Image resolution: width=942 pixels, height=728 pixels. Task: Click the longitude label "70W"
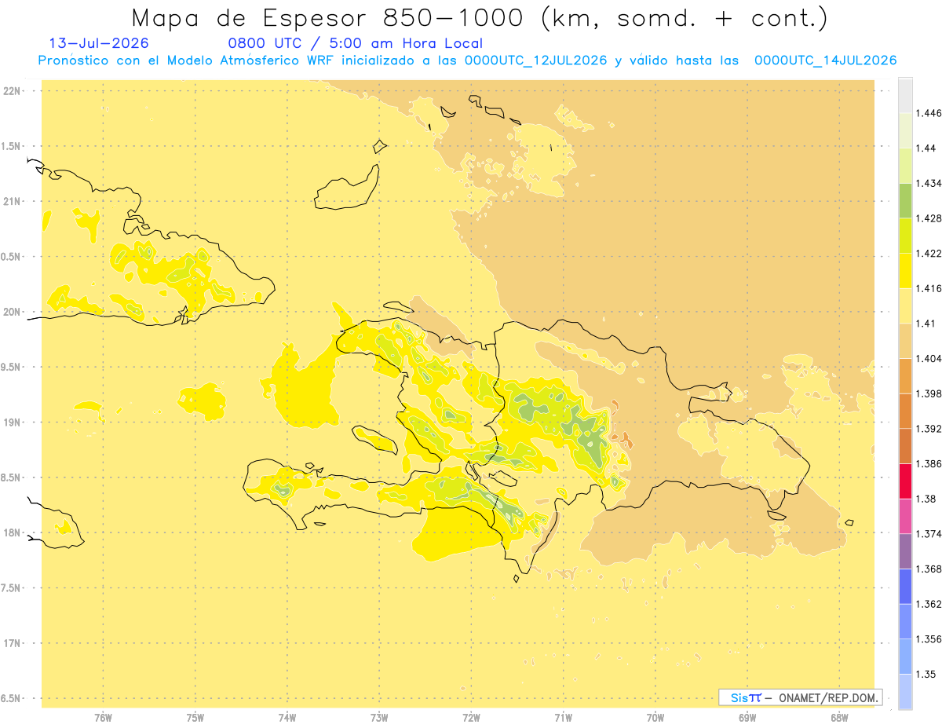click(655, 717)
